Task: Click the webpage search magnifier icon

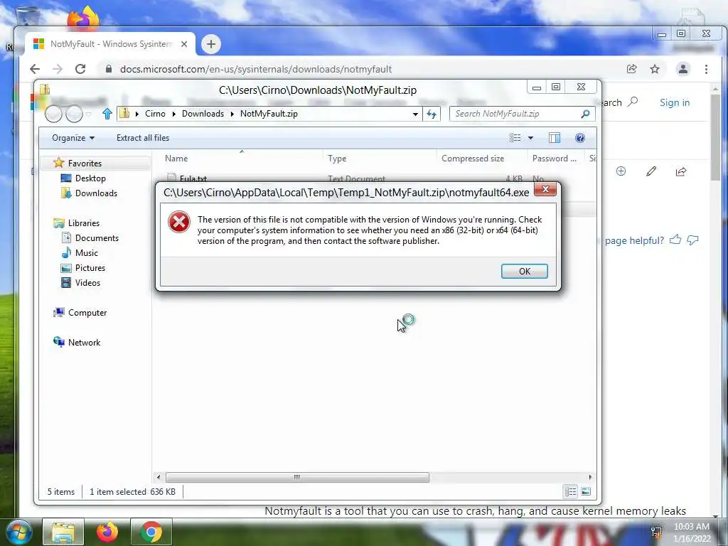Action: click(632, 102)
